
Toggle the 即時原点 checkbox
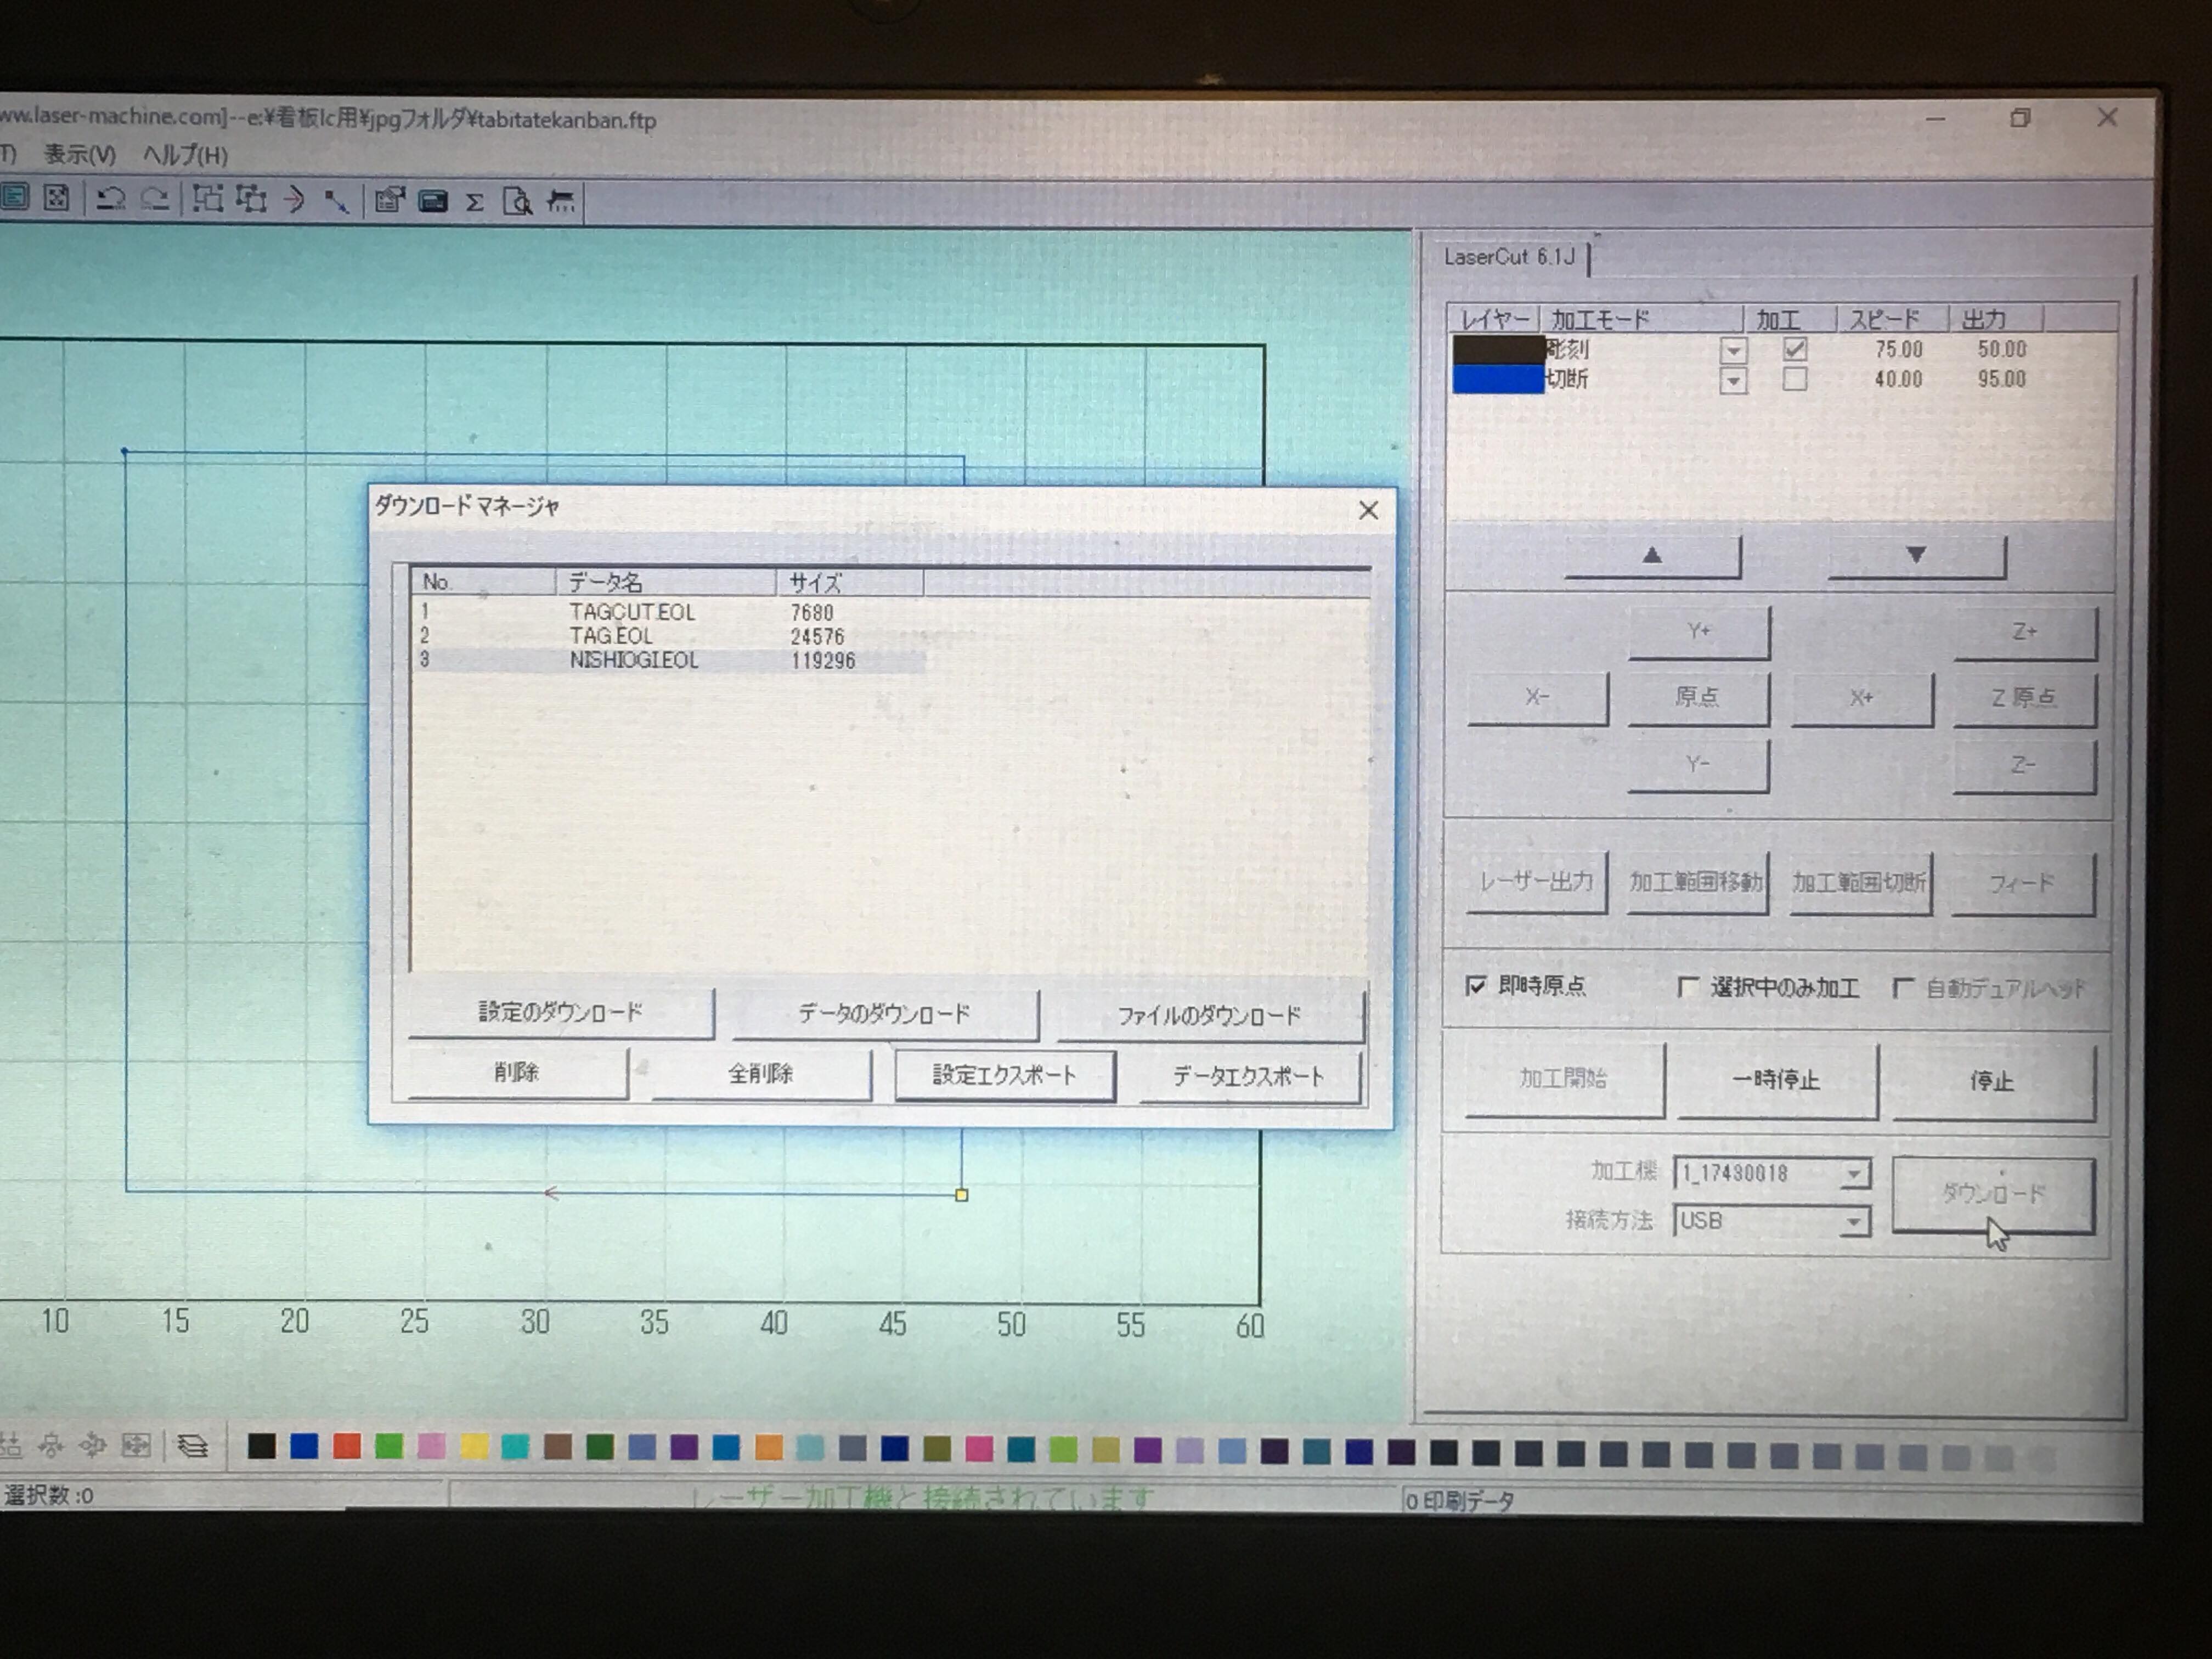pos(1476,986)
